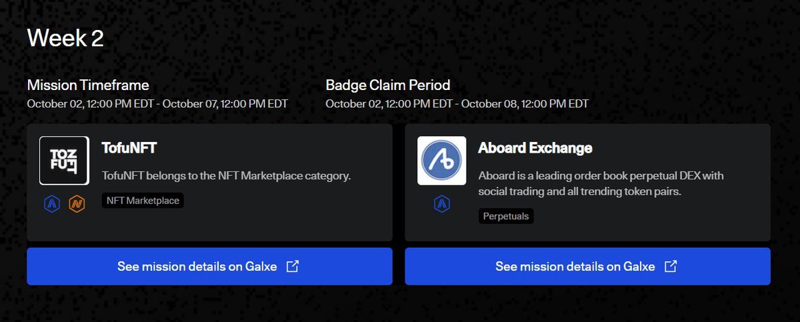The height and width of the screenshot is (322, 800).
Task: Click the Aboard Exchange logo
Action: (441, 161)
